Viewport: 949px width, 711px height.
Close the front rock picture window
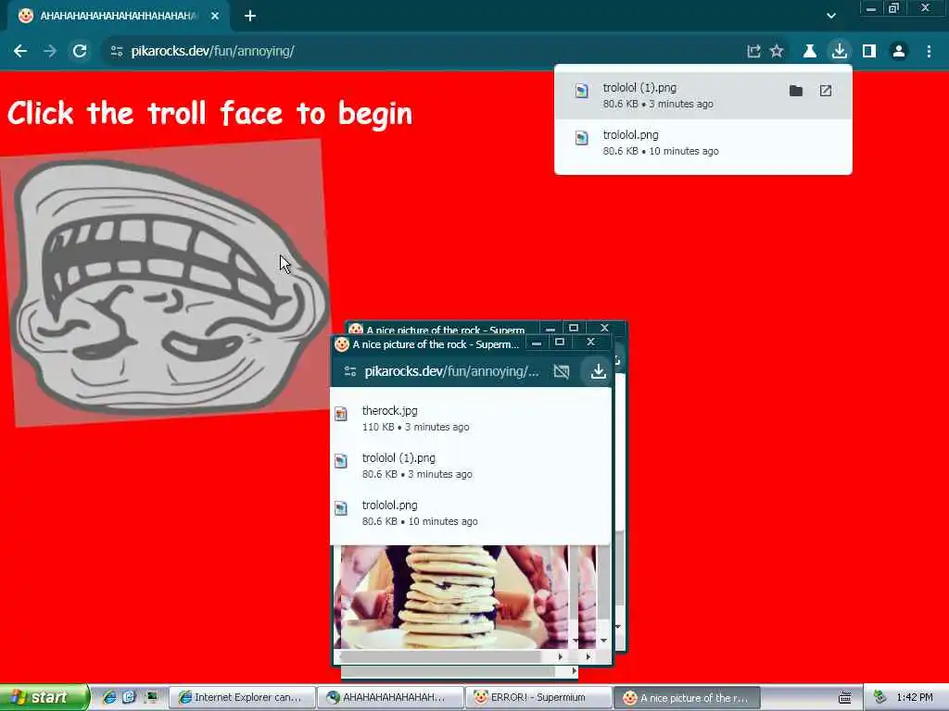point(591,343)
